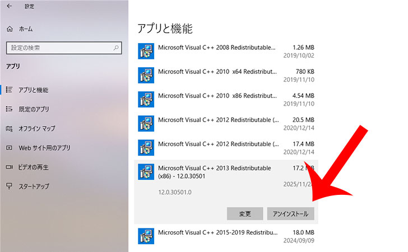Go to Web サイト用のアプリ page
The image size is (408, 252).
coord(44,148)
